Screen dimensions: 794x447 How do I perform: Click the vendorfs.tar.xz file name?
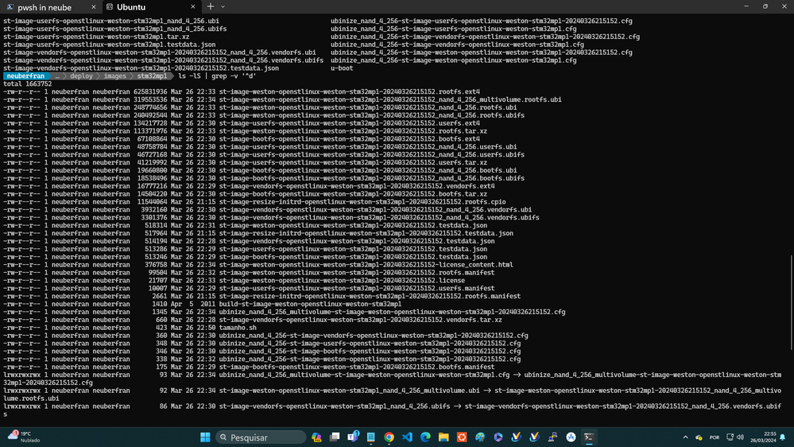(x=361, y=320)
